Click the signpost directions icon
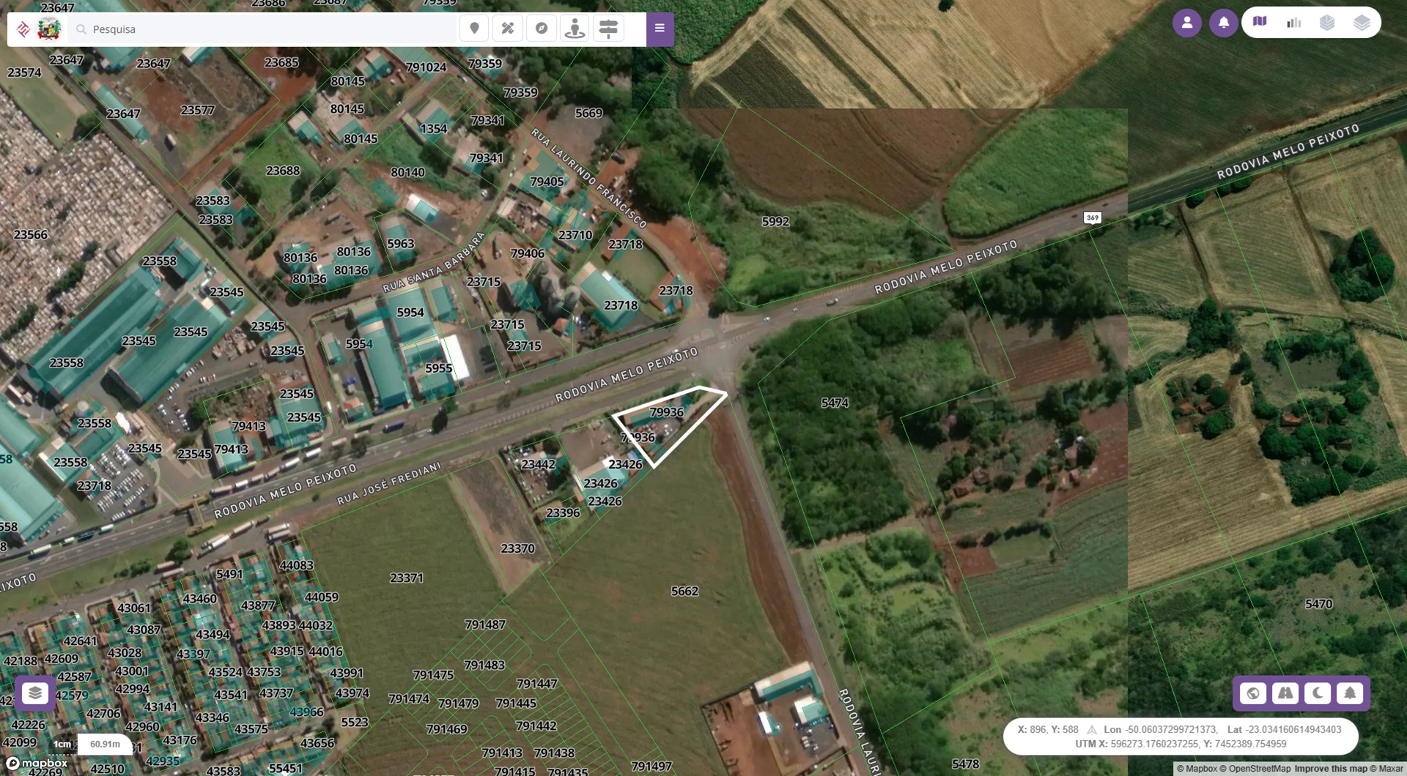Screen dimensions: 1407x776 [608, 29]
